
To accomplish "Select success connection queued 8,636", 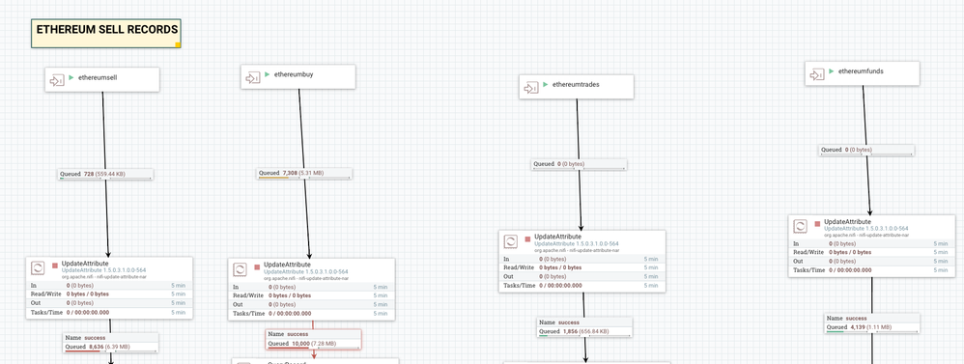I will (111, 343).
